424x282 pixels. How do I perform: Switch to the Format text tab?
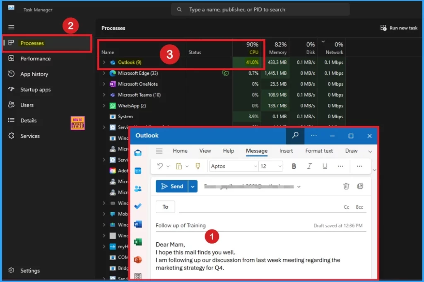click(x=319, y=151)
